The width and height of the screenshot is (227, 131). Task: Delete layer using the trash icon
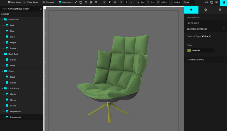pyautogui.click(x=86, y=2)
